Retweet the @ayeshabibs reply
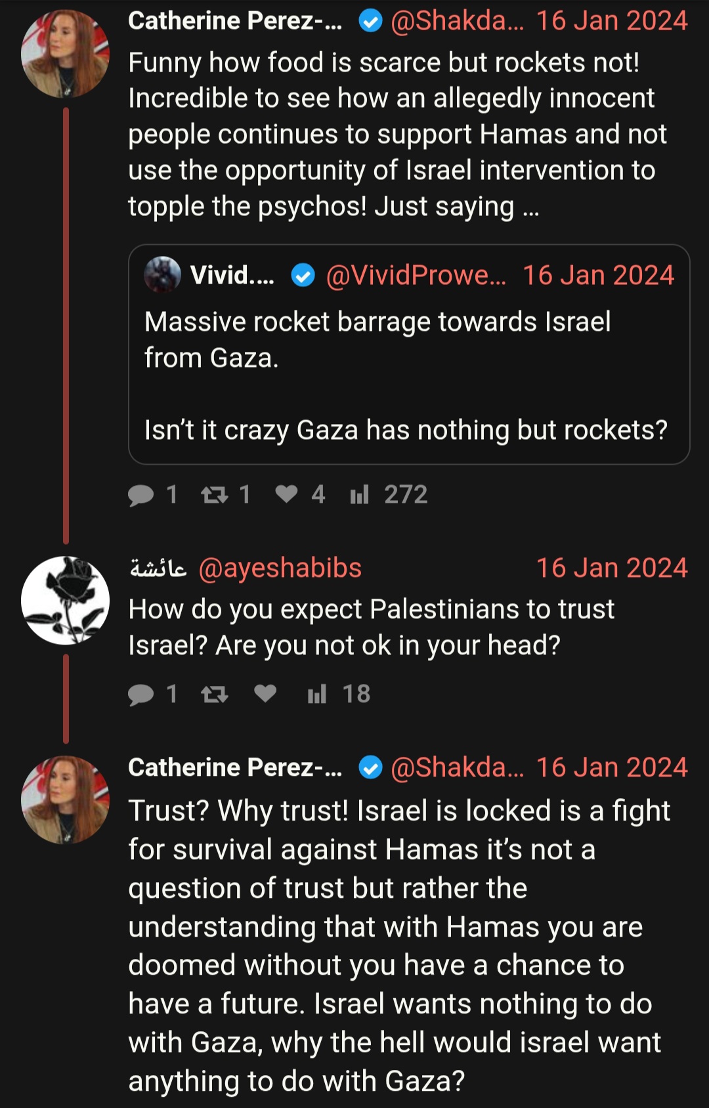This screenshot has height=1108, width=709. (x=214, y=694)
